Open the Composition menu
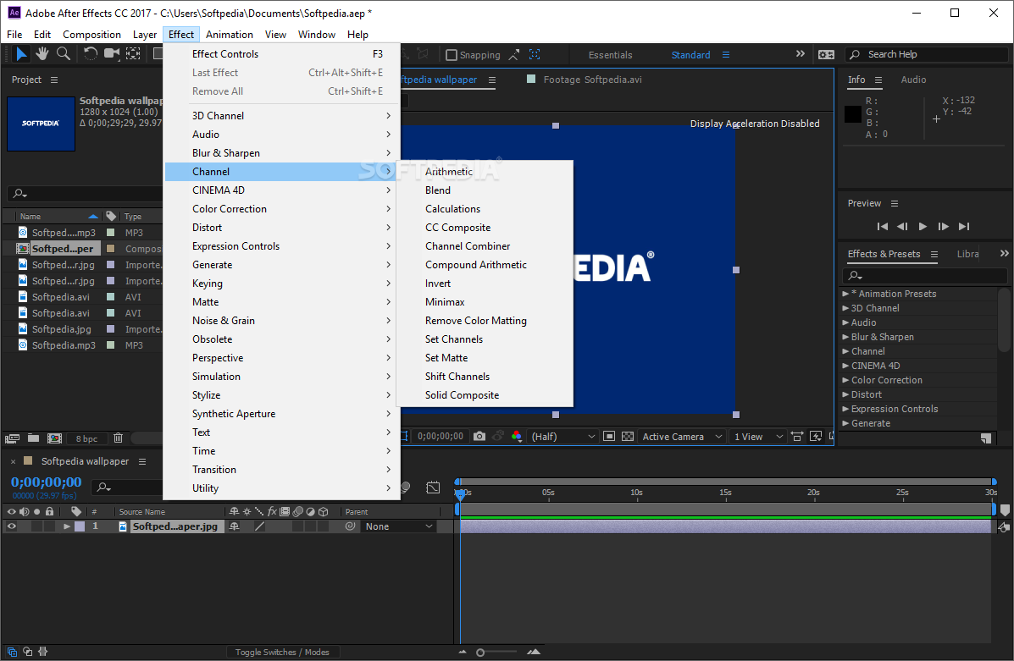This screenshot has width=1014, height=661. click(91, 35)
